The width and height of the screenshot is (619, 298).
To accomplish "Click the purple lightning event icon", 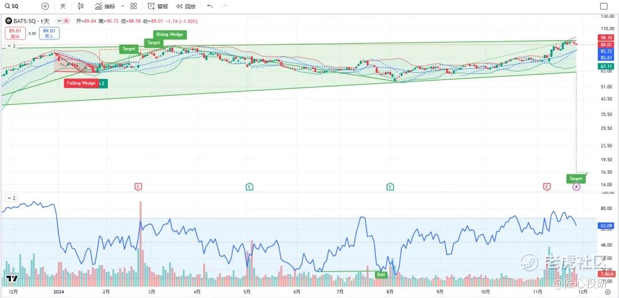I will [577, 186].
